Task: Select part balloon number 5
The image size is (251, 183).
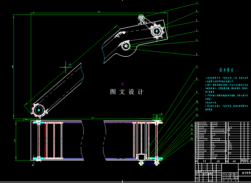Action: (x=197, y=40)
